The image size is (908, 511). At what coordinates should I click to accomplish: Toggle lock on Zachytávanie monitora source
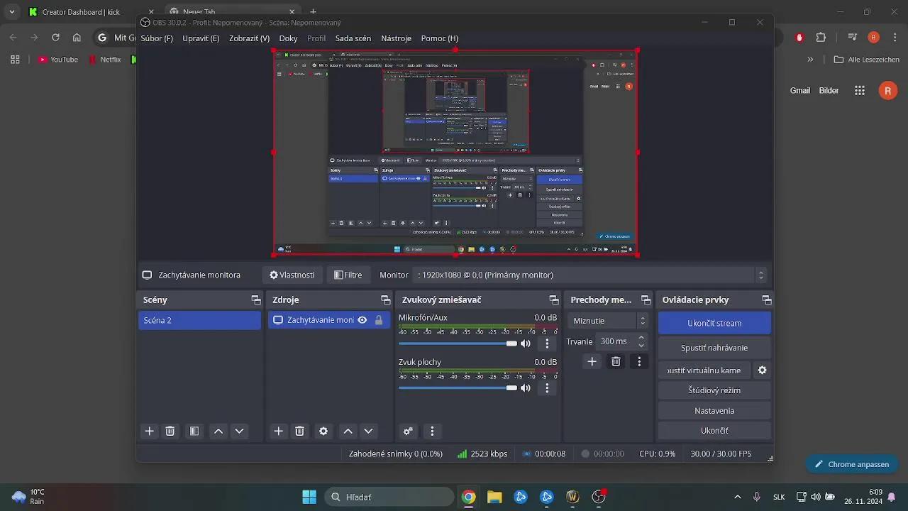click(x=379, y=320)
